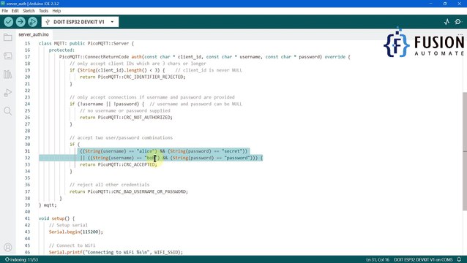Viewport: 467px width, 263px height.
Task: Open the Sketchbook folder sidebar icon
Action: click(8, 37)
